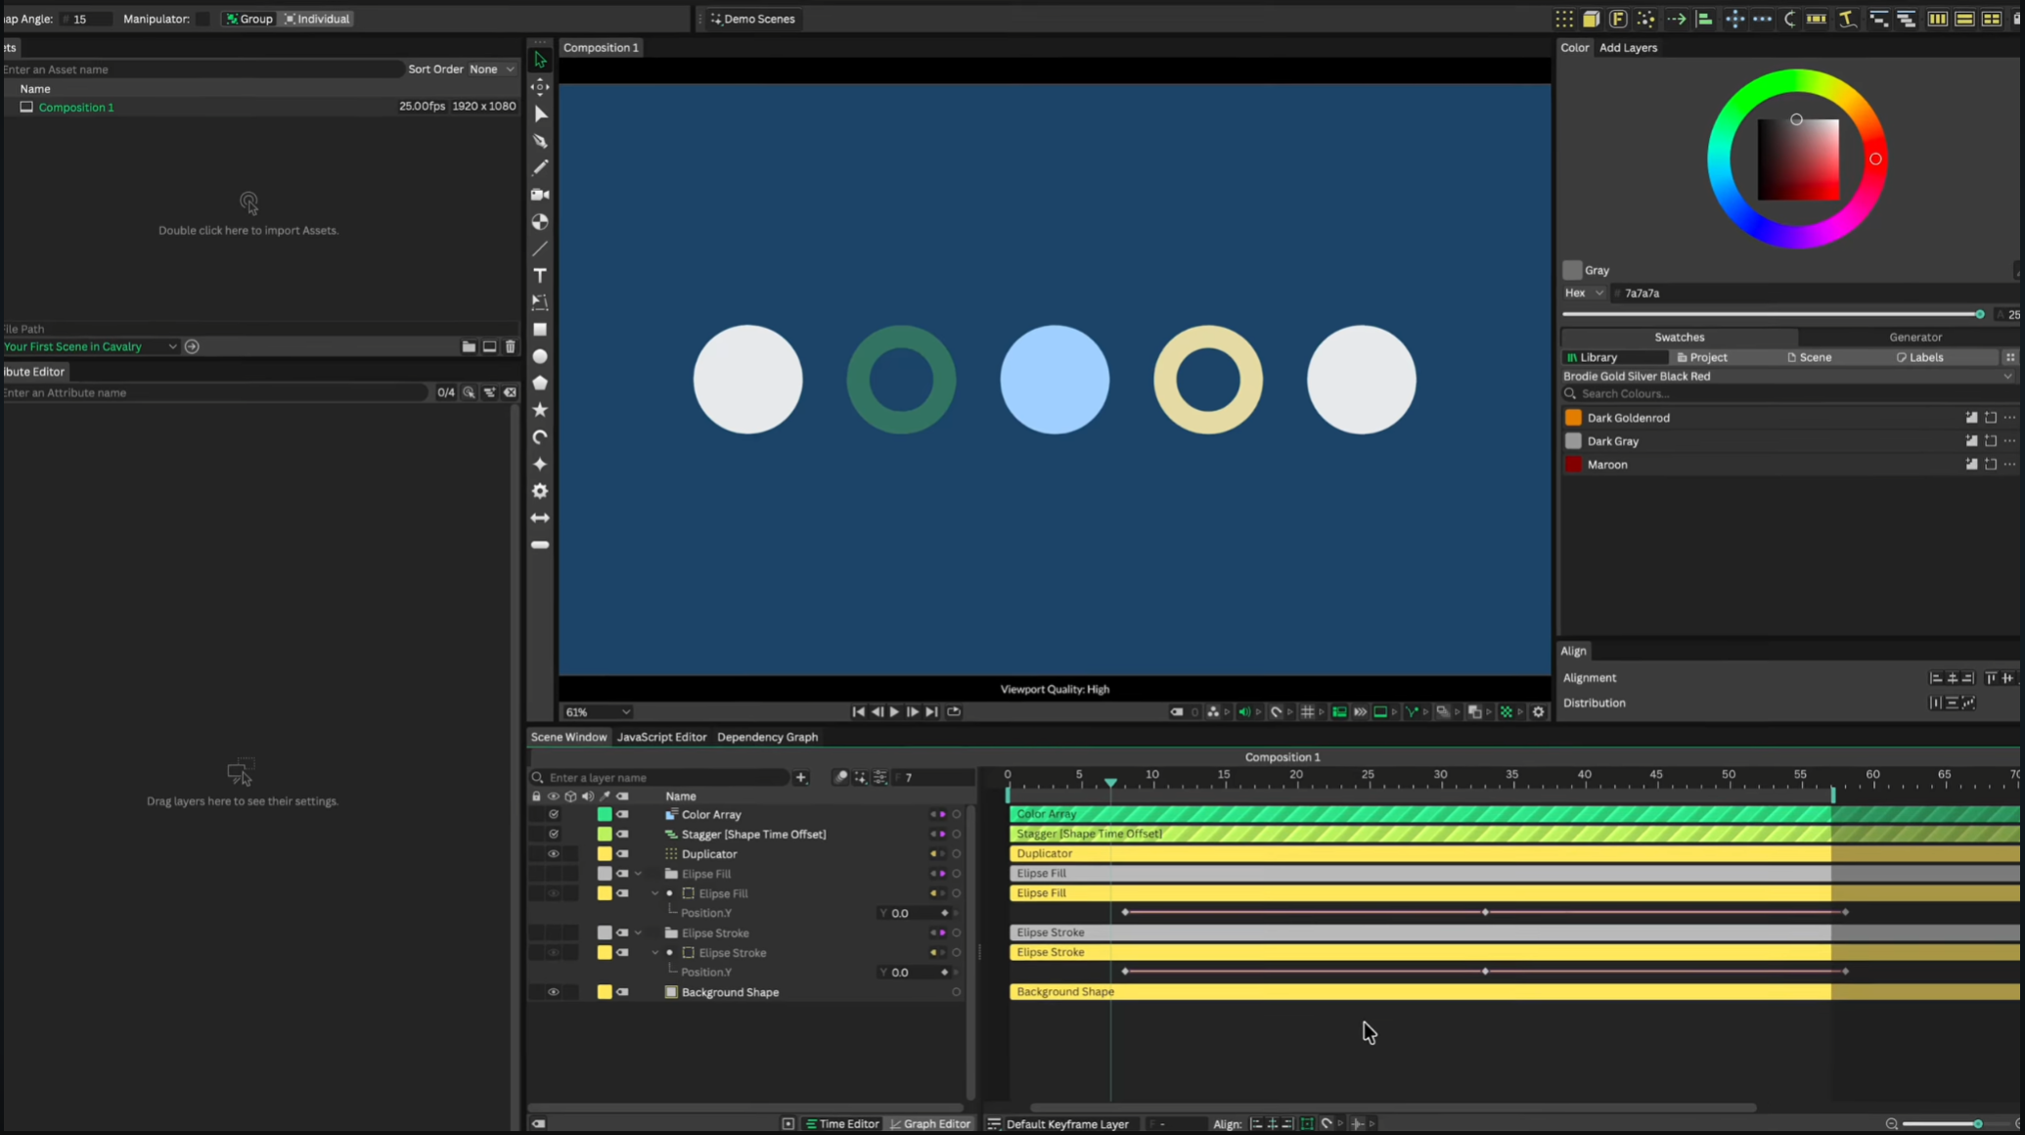2025x1135 pixels.
Task: Click the add layer plus button
Action: [801, 778]
